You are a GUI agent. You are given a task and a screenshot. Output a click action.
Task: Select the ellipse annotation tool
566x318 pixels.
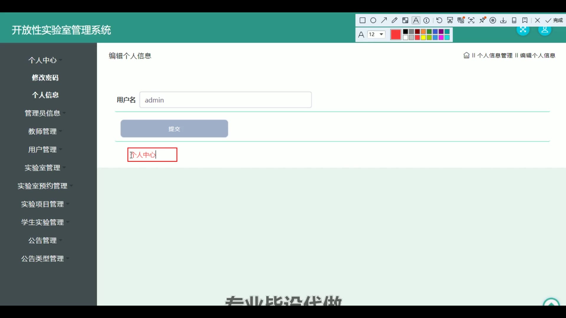373,20
